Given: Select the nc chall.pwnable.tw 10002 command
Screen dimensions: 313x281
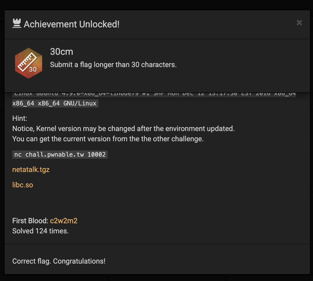Looking at the screenshot, I should pos(60,155).
